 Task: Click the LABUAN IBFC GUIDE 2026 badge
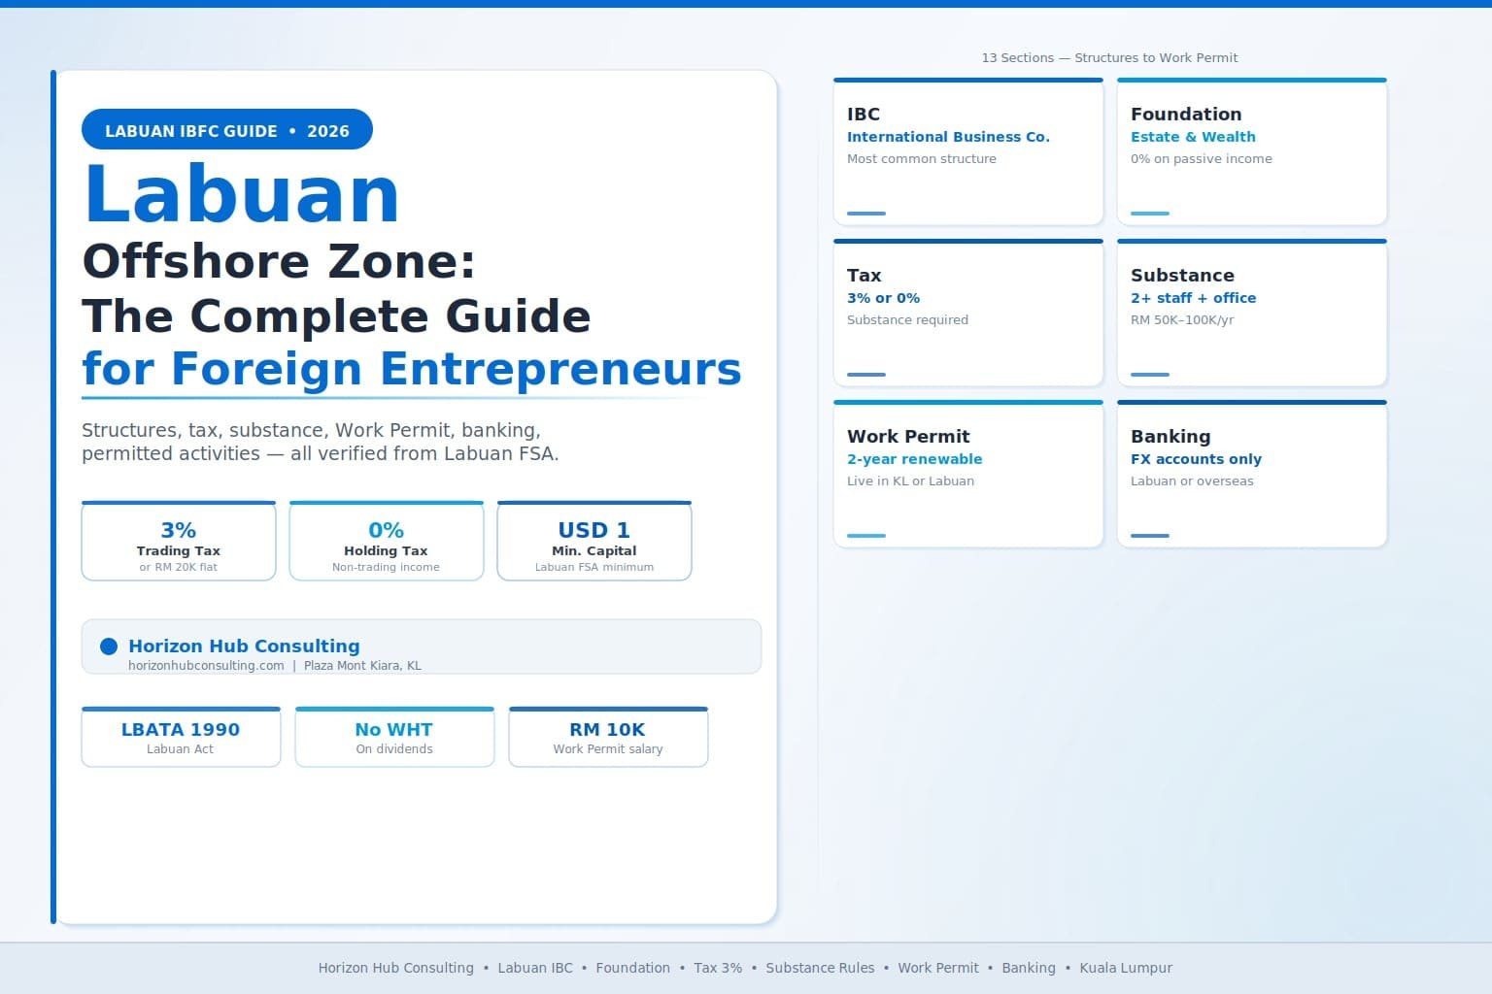pyautogui.click(x=226, y=129)
